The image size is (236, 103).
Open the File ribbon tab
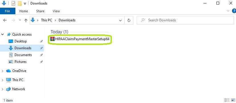click(7, 11)
